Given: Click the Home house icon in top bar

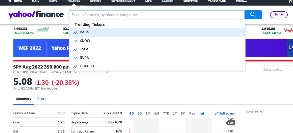Looking at the screenshot, I should [10, 1].
